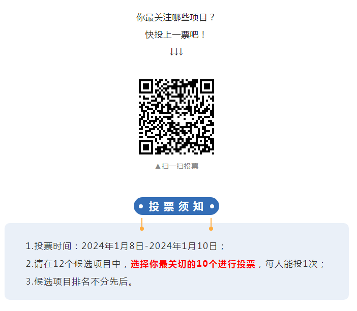Click the 扫一扫投票 caption text
Screen dimensions: 357x311
[x=180, y=166]
